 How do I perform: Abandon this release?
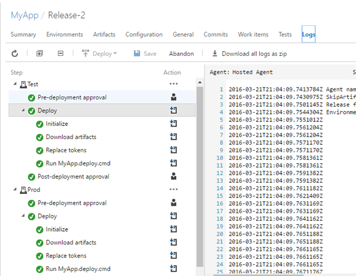(181, 53)
